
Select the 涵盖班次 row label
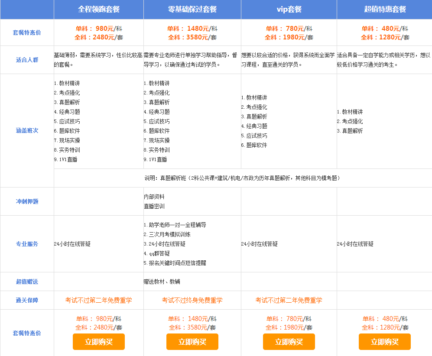pos(27,130)
